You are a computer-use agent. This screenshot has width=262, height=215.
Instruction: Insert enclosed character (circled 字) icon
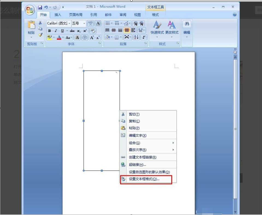(x=85, y=37)
